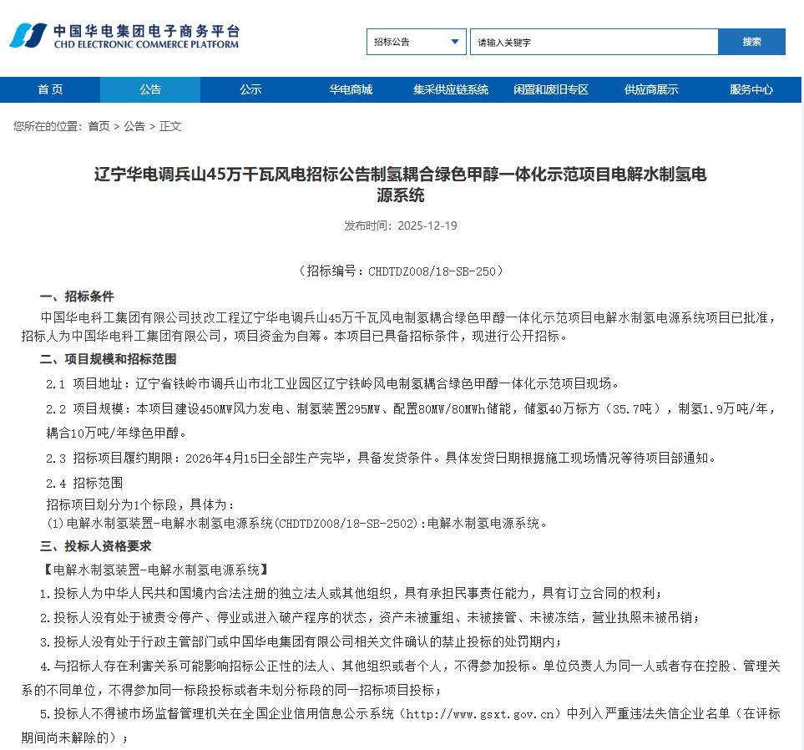Click the 正文 breadcrumb item

169,126
